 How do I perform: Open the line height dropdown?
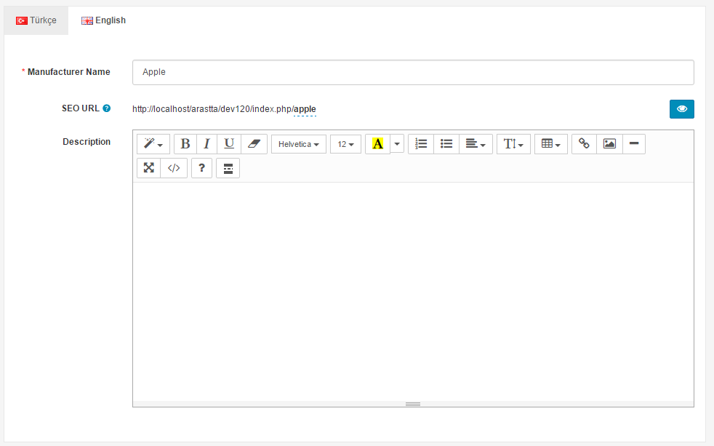point(513,144)
